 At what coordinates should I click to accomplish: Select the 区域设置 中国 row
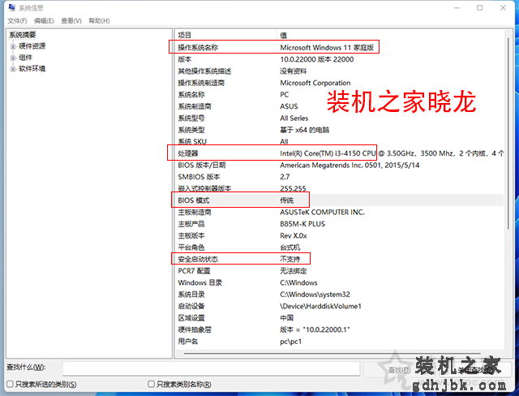(339, 318)
